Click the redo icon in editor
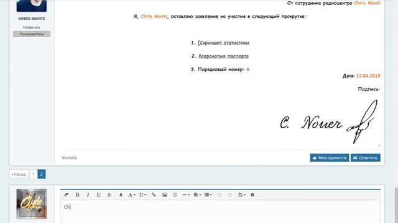 click(x=230, y=195)
